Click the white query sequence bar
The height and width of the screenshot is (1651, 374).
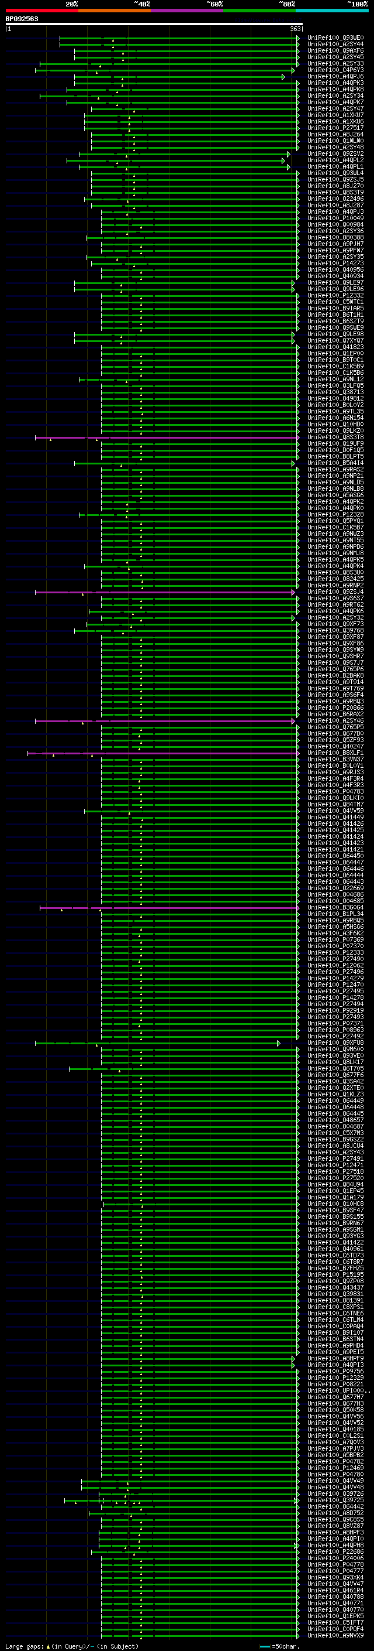[x=154, y=25]
